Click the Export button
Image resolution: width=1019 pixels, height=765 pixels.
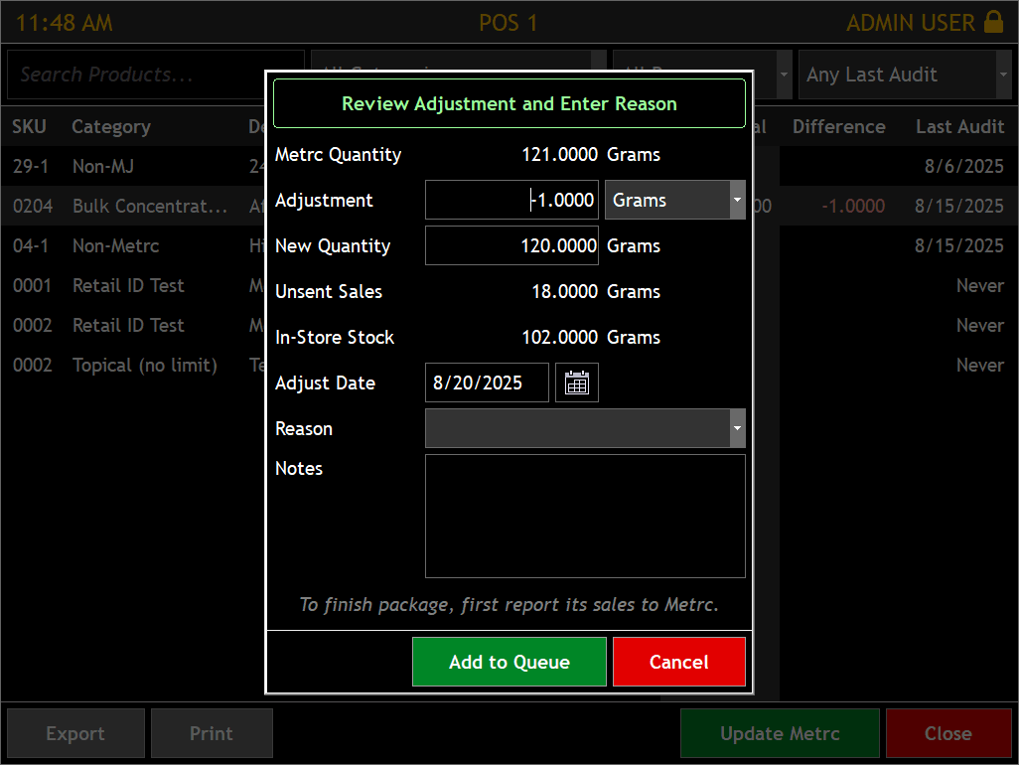tap(74, 733)
